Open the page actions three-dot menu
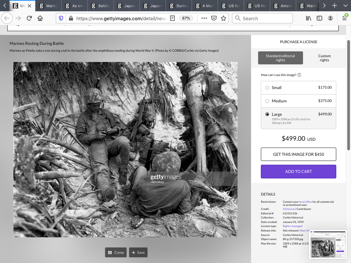 pyautogui.click(x=204, y=18)
